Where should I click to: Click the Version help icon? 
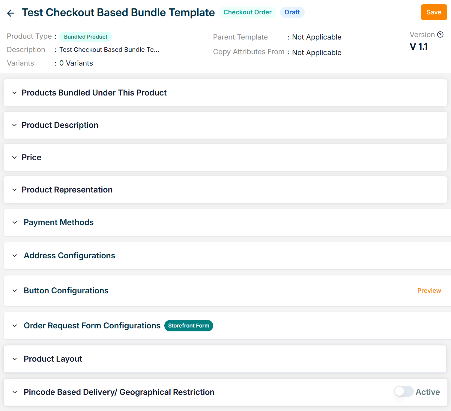coord(440,35)
